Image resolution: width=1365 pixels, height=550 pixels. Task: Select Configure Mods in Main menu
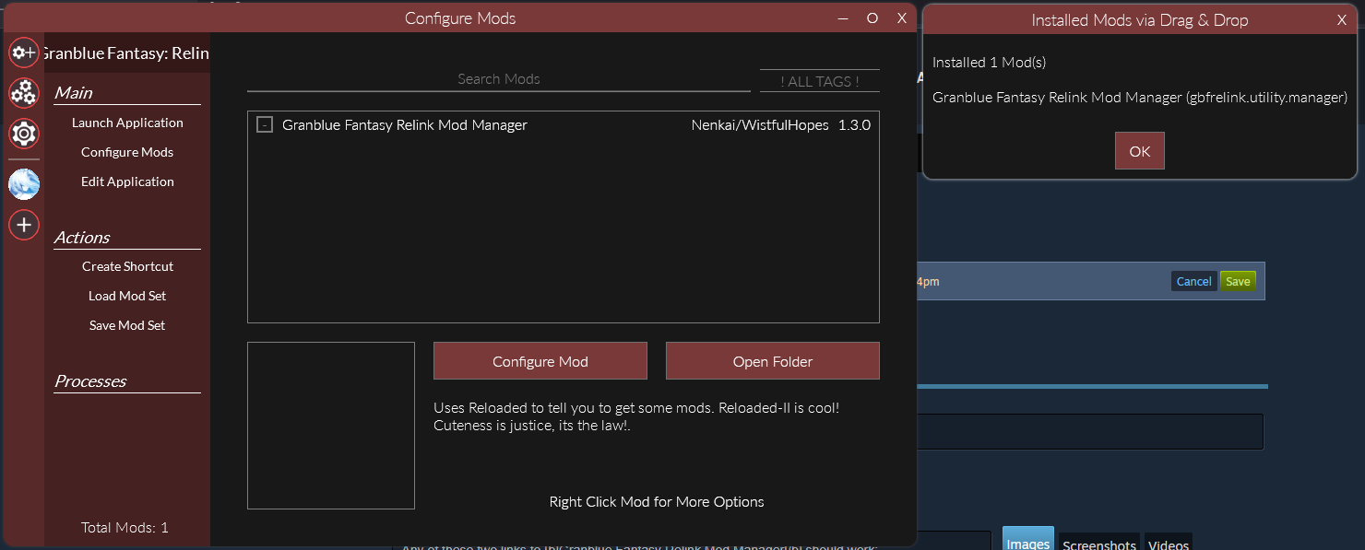pos(127,152)
